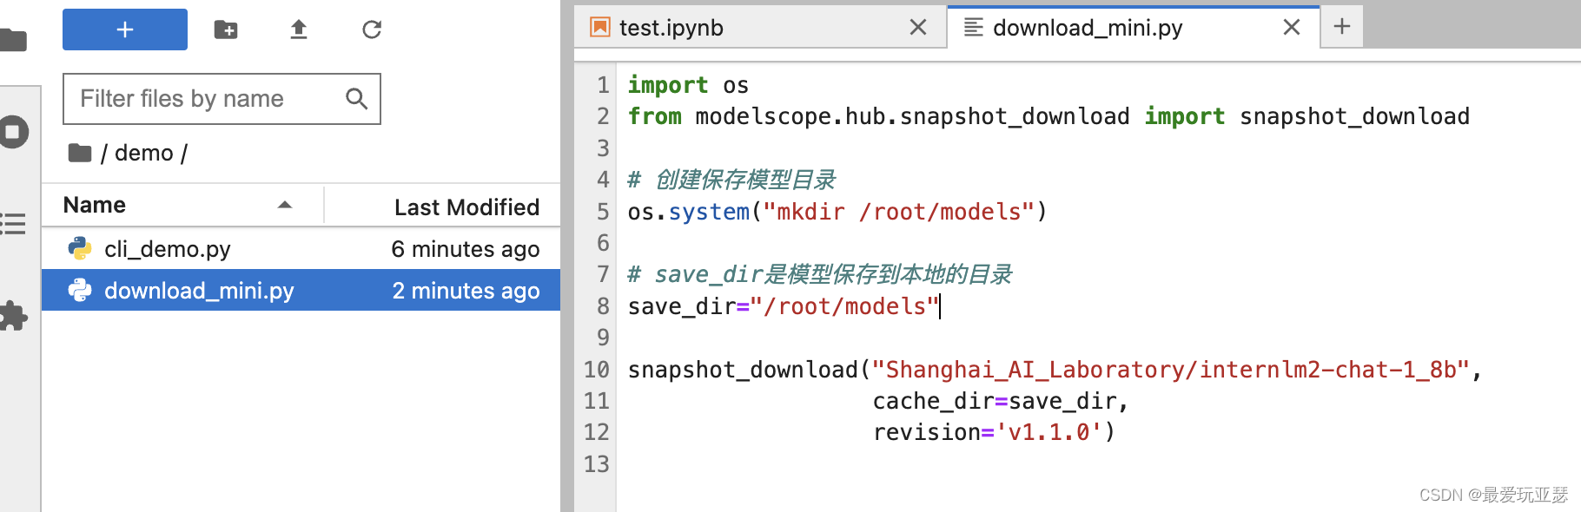Click line number 10 in editor gutter
Screen dimensions: 1581x512
click(597, 370)
